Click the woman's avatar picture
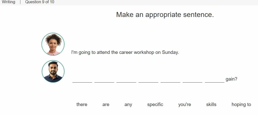This screenshot has height=115, width=258. tap(53, 44)
